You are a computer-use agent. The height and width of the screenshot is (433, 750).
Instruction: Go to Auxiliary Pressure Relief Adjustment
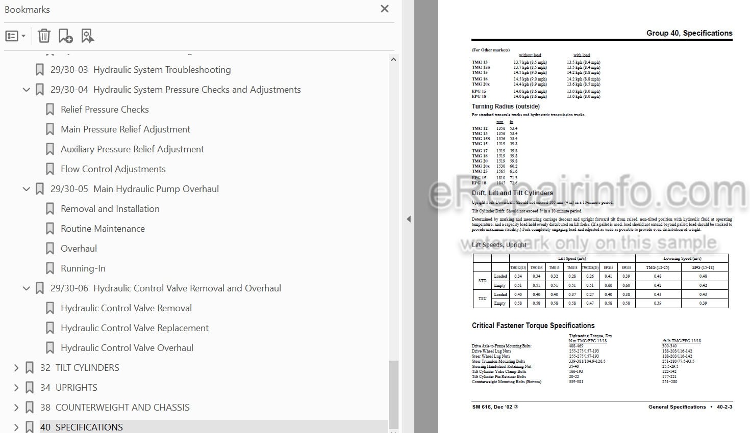[132, 149]
